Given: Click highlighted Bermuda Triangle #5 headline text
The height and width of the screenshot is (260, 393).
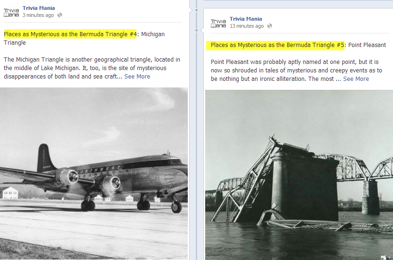Looking at the screenshot, I should 275,45.
